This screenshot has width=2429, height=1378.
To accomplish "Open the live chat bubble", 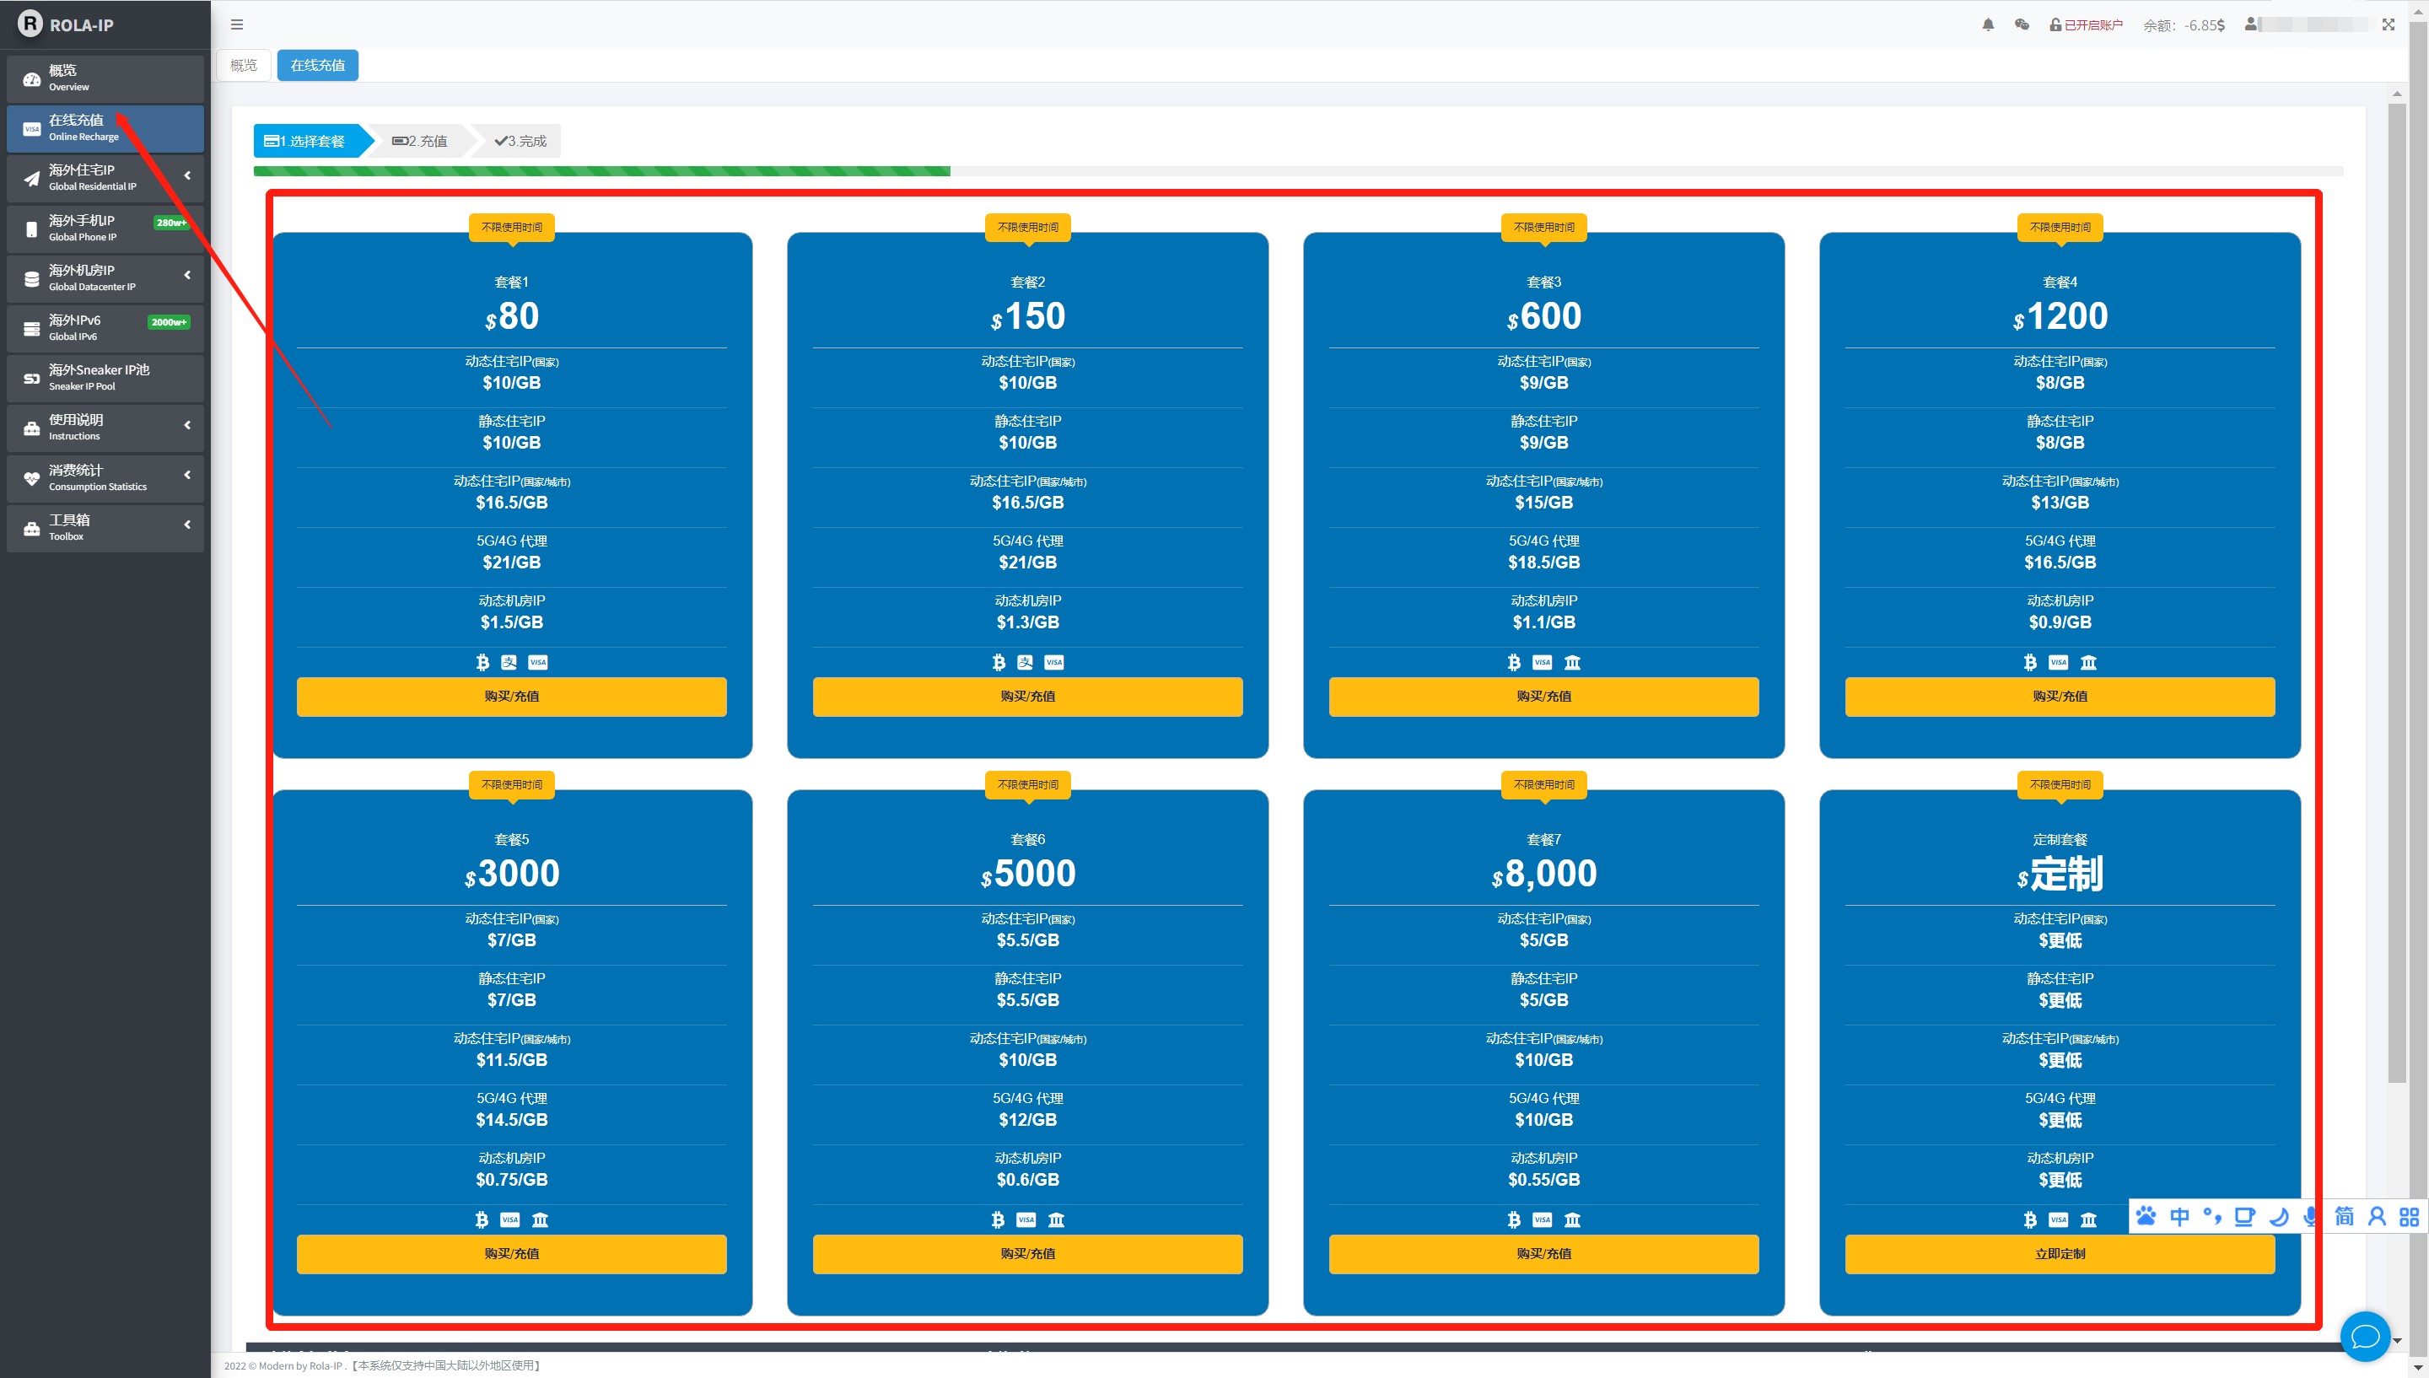I will click(x=2365, y=1337).
